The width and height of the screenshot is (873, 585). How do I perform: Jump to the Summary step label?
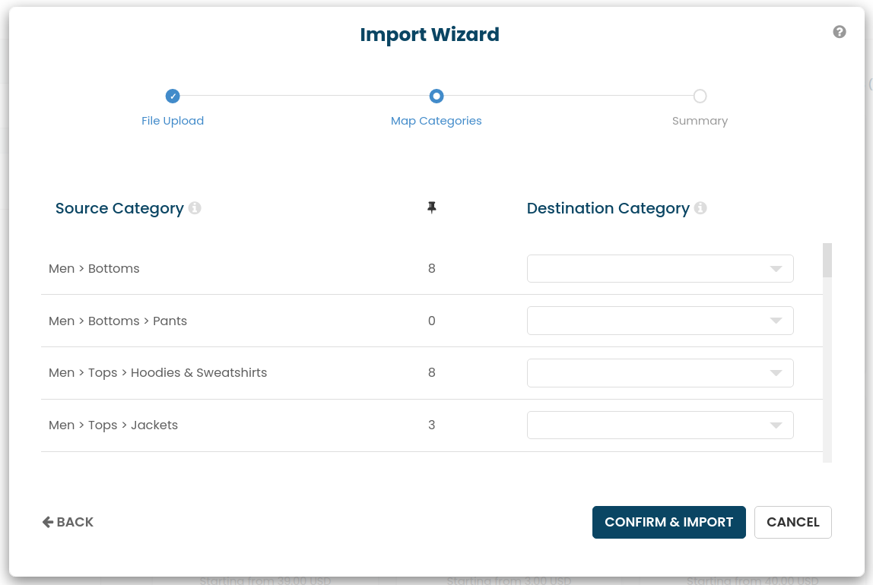pyautogui.click(x=700, y=121)
